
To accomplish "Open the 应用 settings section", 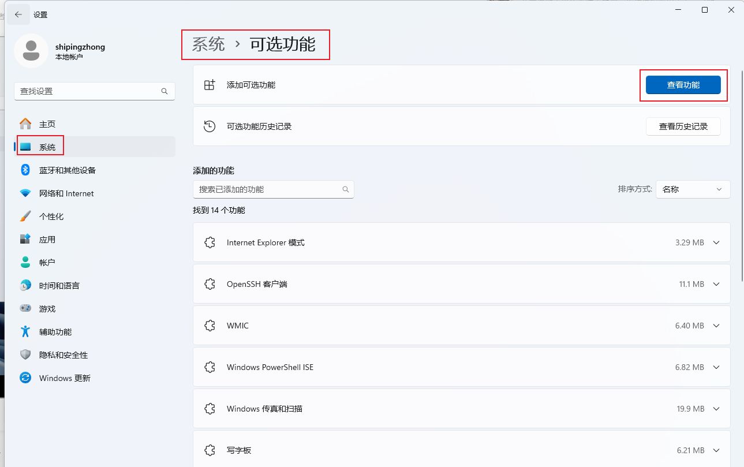I will [47, 240].
